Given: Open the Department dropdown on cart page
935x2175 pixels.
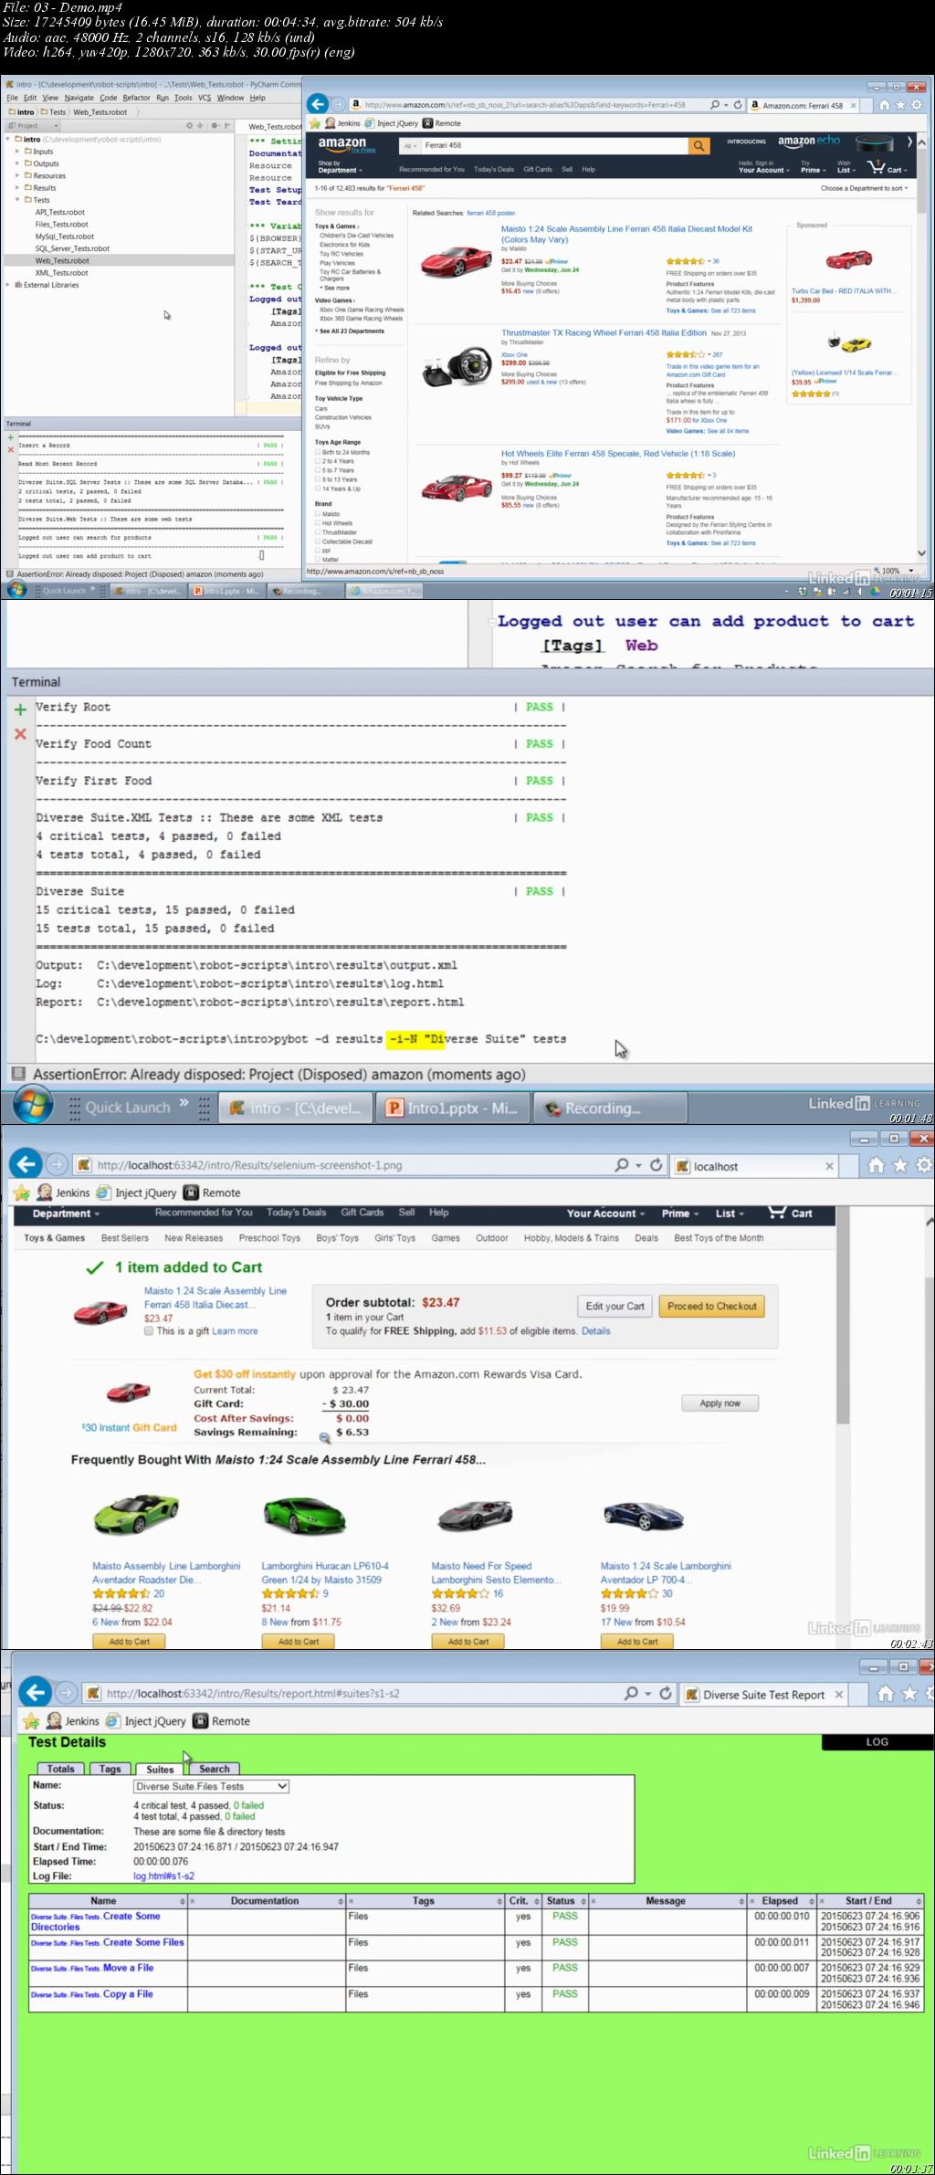Looking at the screenshot, I should (66, 1214).
